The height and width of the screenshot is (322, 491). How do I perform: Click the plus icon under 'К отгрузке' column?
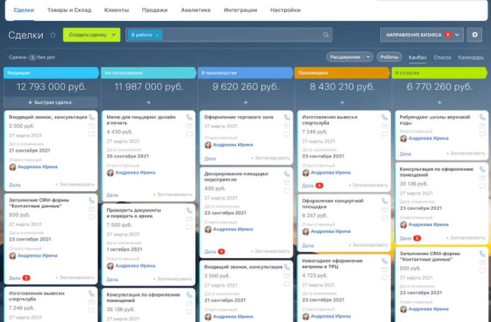click(439, 103)
